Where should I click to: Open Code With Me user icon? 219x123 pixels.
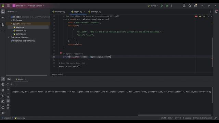point(184,6)
